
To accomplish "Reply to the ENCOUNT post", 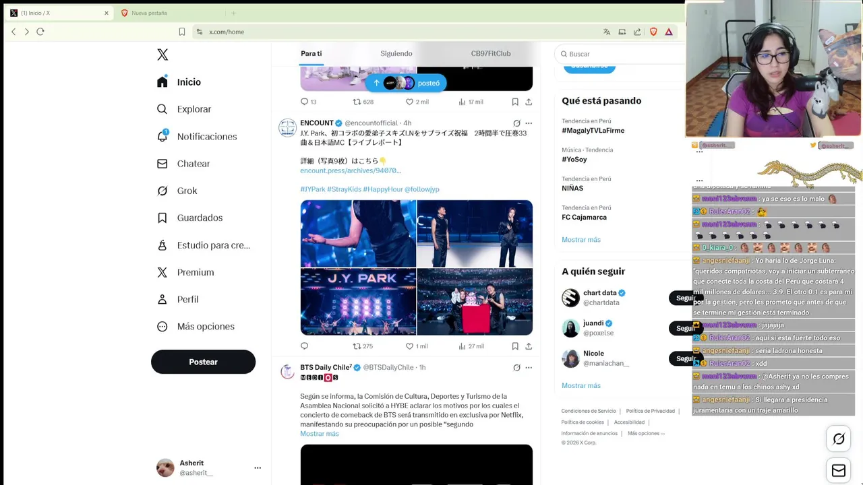I will (x=304, y=346).
